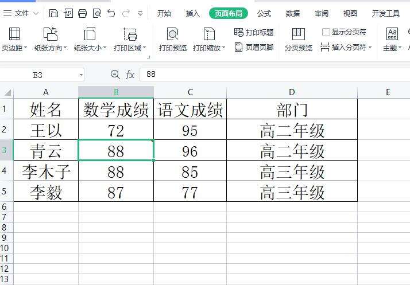This screenshot has width=410, height=285.
Task: Click the 打印缩放 print scaling icon
Action: coord(209,34)
